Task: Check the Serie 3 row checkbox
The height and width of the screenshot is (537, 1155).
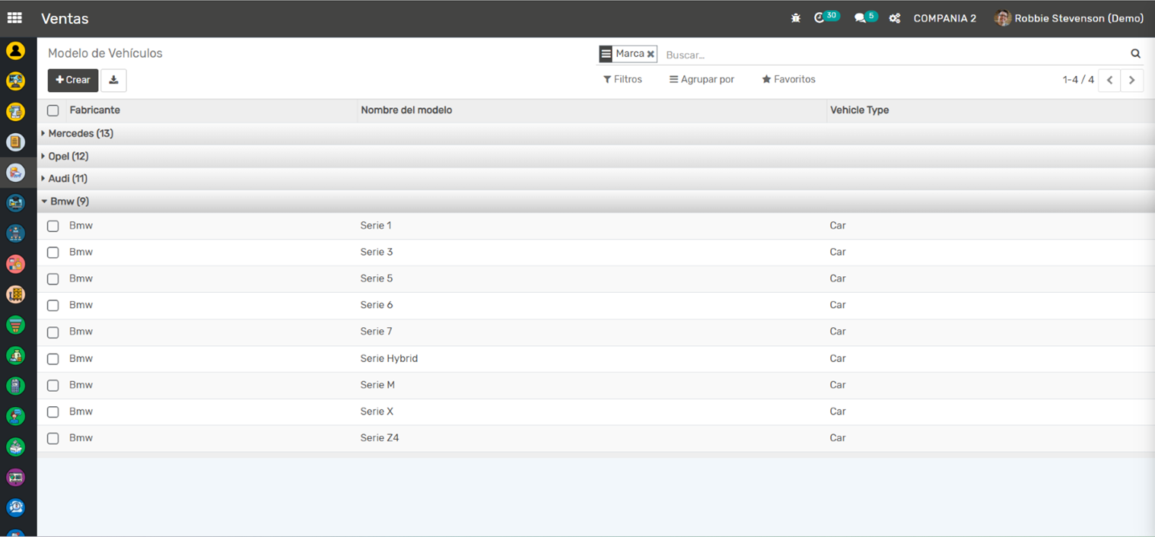Action: [x=53, y=253]
